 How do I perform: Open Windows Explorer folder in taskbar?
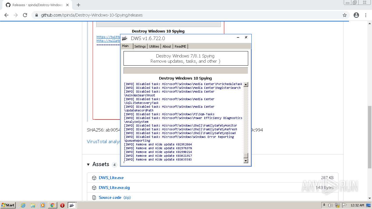click(x=33, y=205)
